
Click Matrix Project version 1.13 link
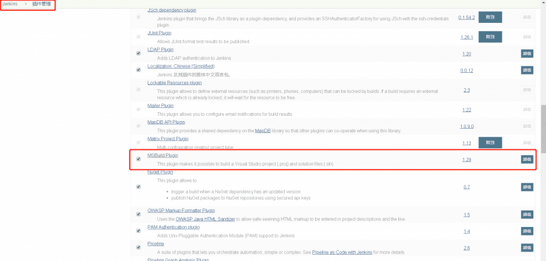click(x=467, y=143)
